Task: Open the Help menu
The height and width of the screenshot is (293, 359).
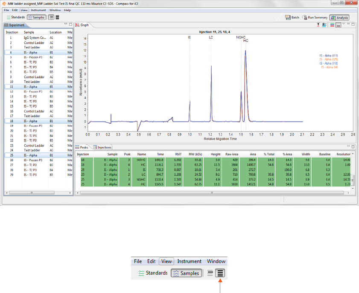Action: (67, 10)
